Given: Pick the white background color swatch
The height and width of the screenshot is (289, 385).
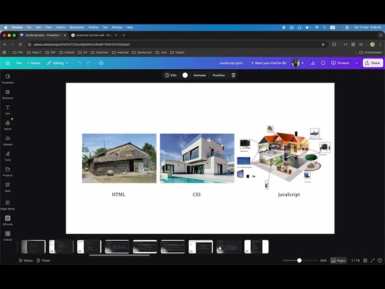Looking at the screenshot, I should [185, 75].
